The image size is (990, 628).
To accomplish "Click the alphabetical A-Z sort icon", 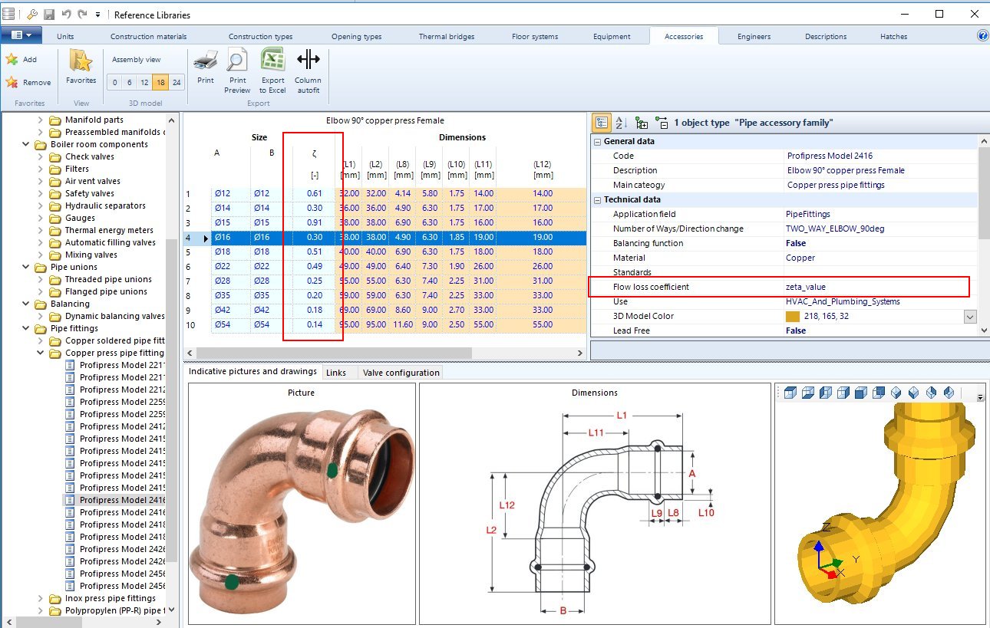I will (x=622, y=123).
